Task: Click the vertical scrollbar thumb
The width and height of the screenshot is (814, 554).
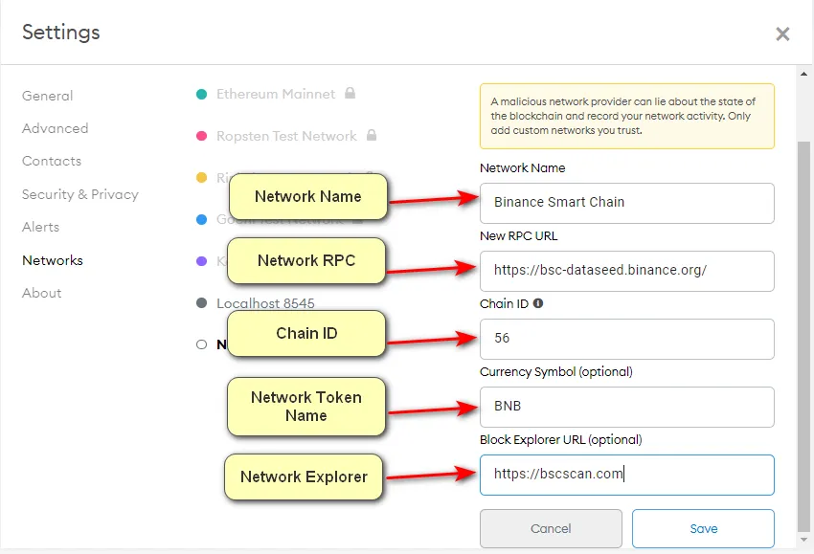Action: coord(803,336)
